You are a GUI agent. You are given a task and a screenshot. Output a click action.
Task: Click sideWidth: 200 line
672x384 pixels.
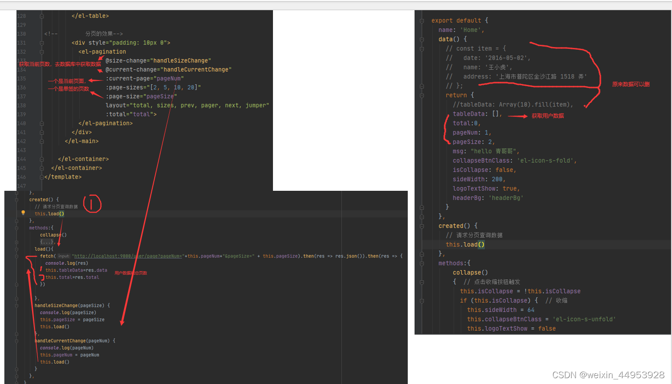coord(479,179)
